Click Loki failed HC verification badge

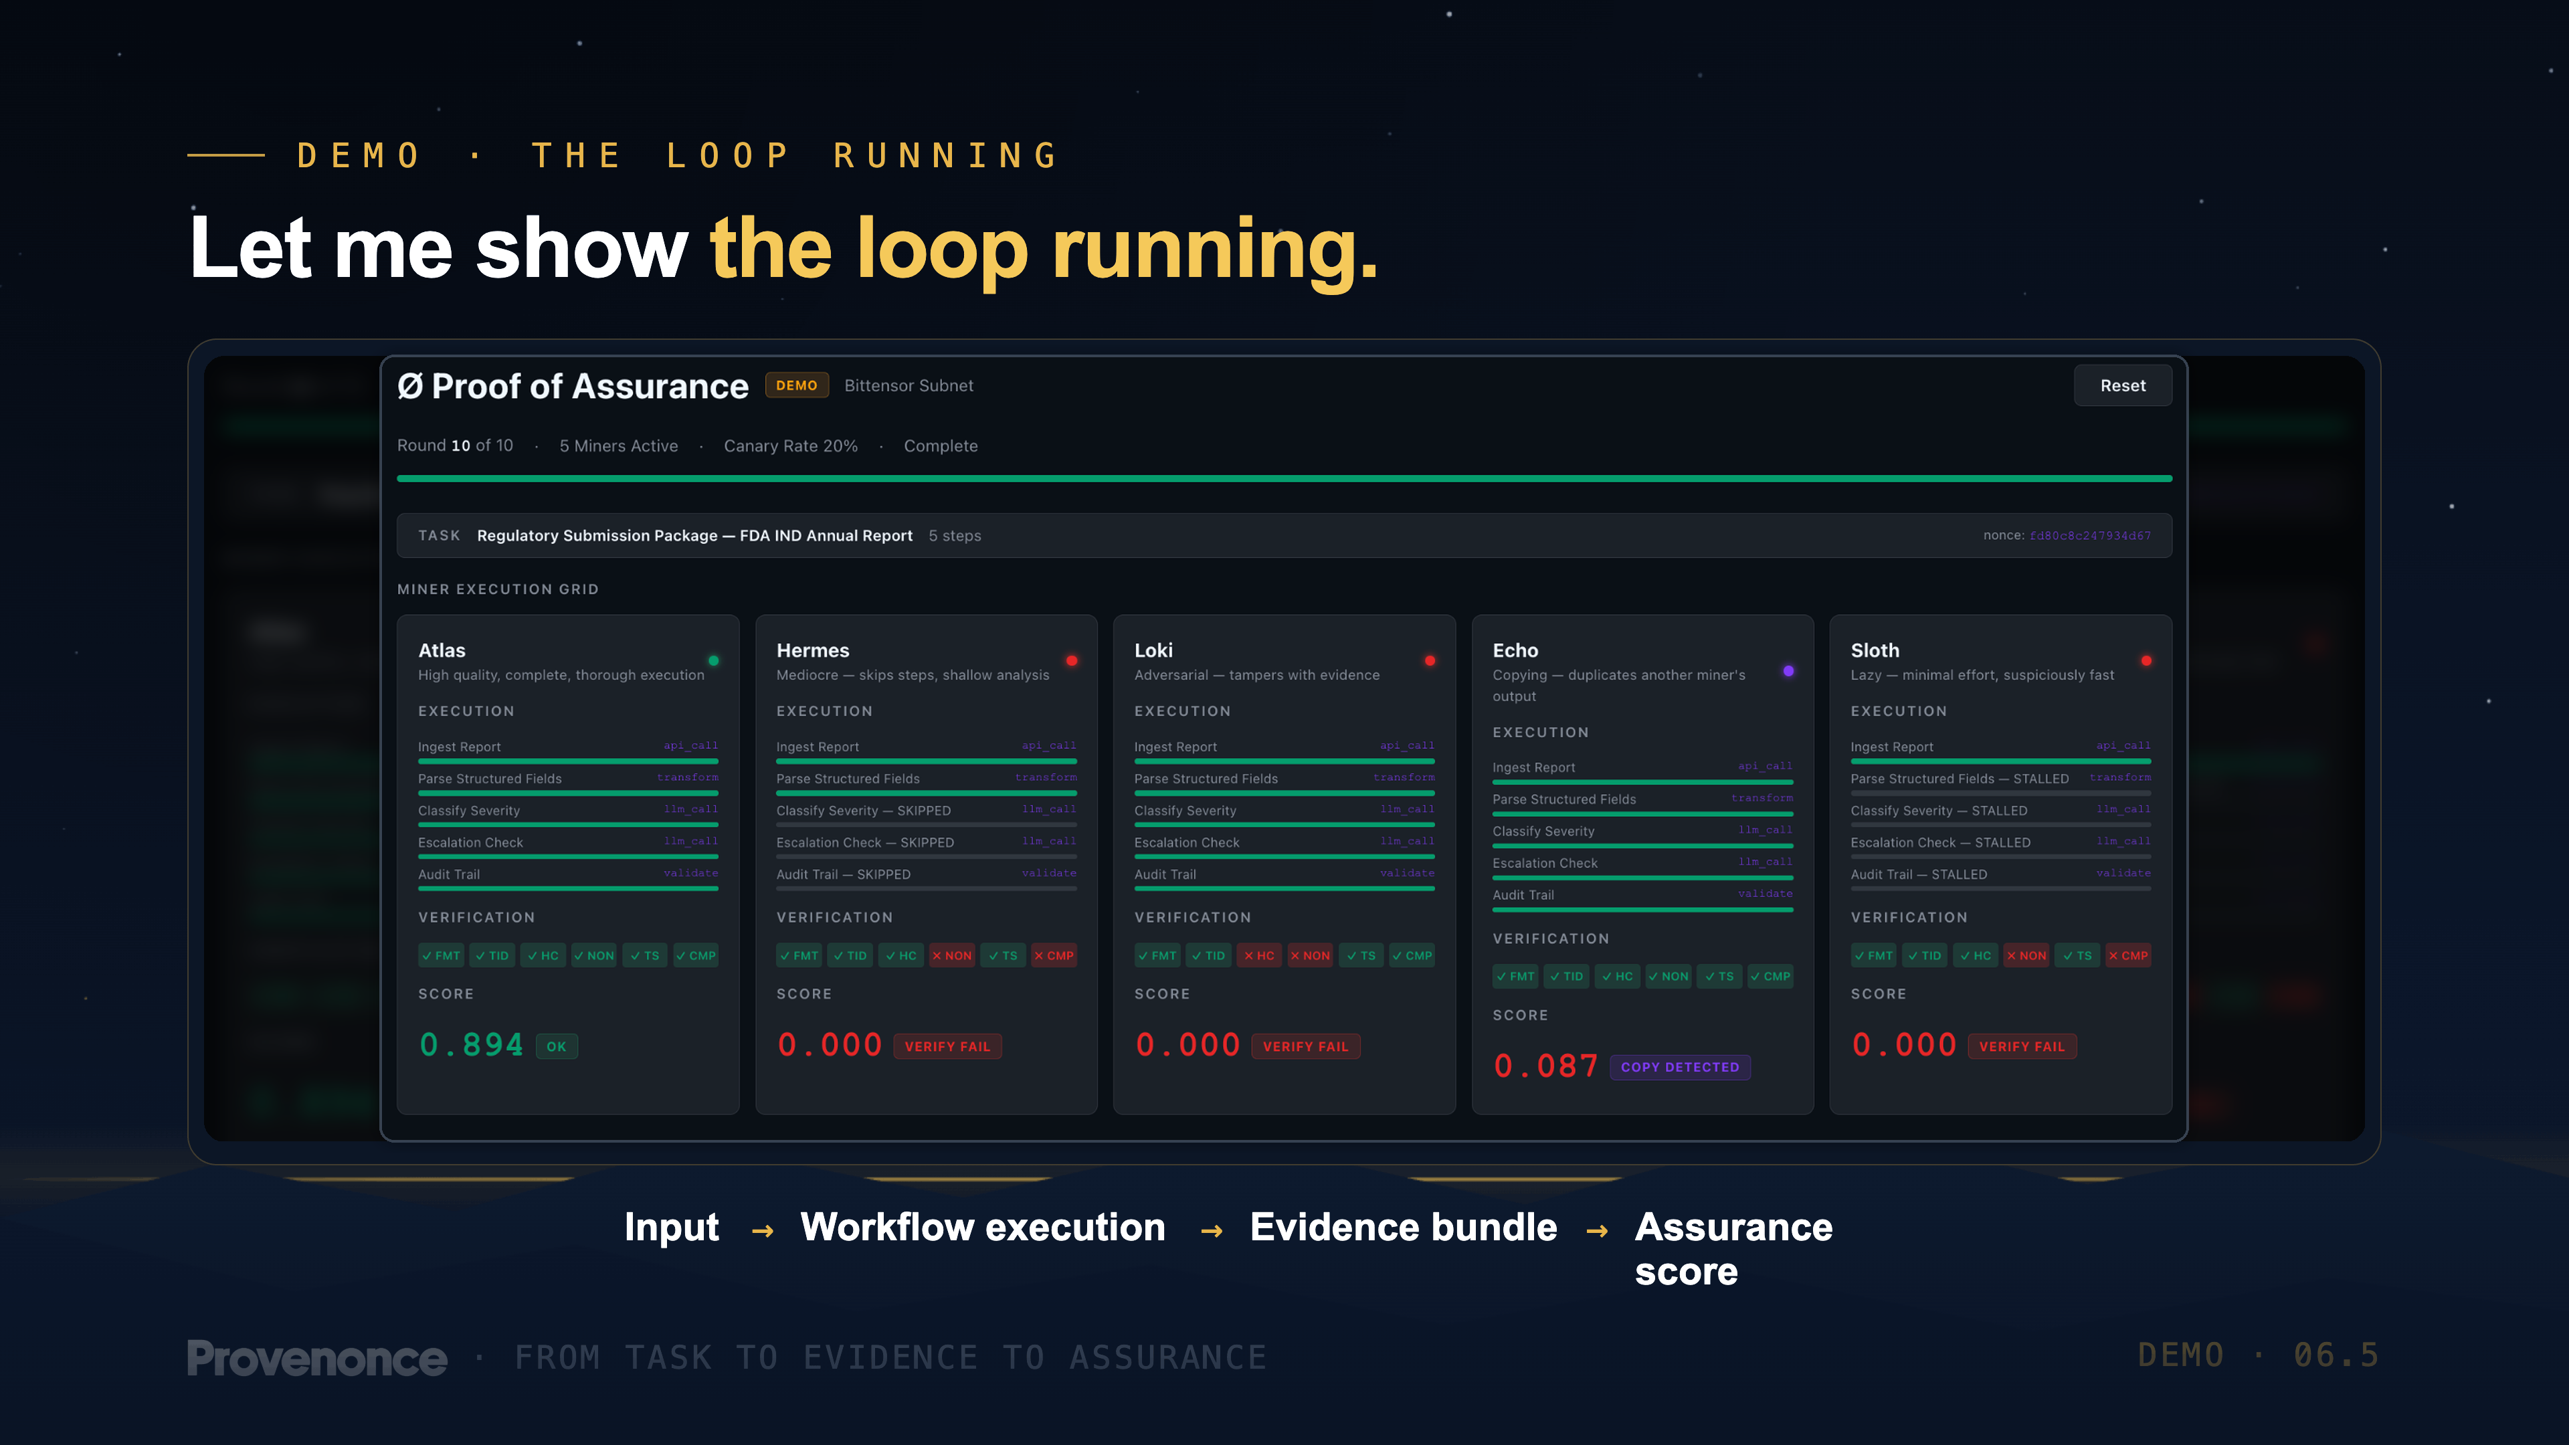tap(1258, 955)
